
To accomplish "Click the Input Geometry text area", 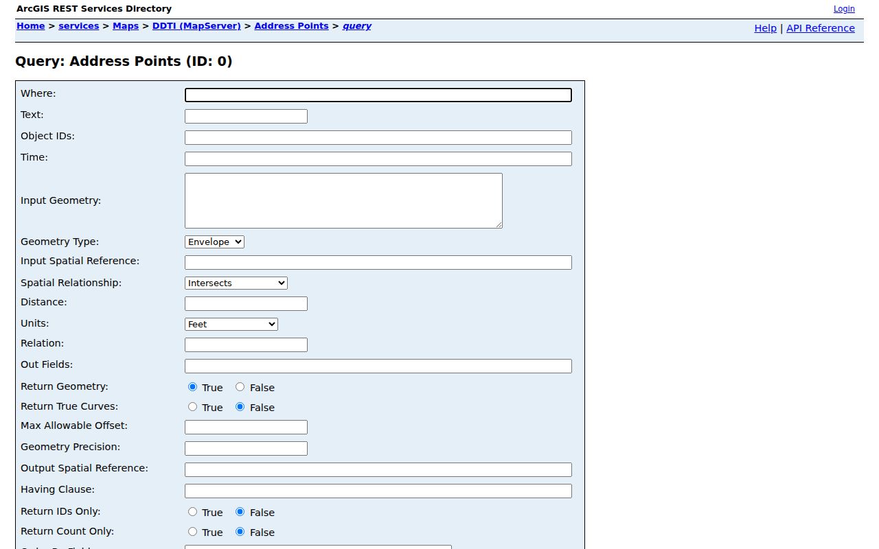I will (x=343, y=200).
